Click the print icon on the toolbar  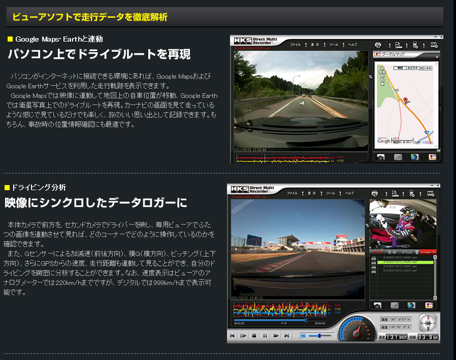377,44
